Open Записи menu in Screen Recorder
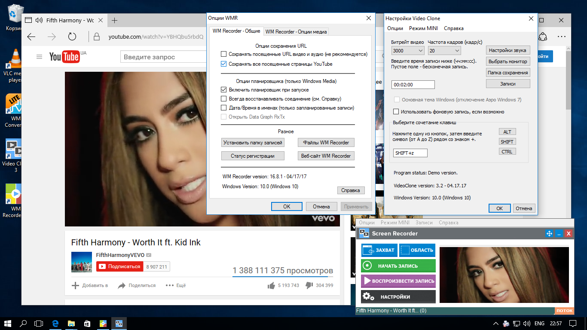 (x=424, y=223)
